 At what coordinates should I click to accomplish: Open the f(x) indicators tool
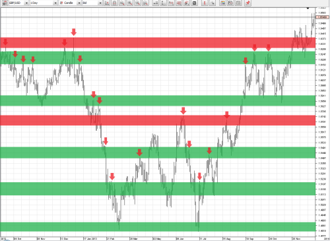coord(171,3)
